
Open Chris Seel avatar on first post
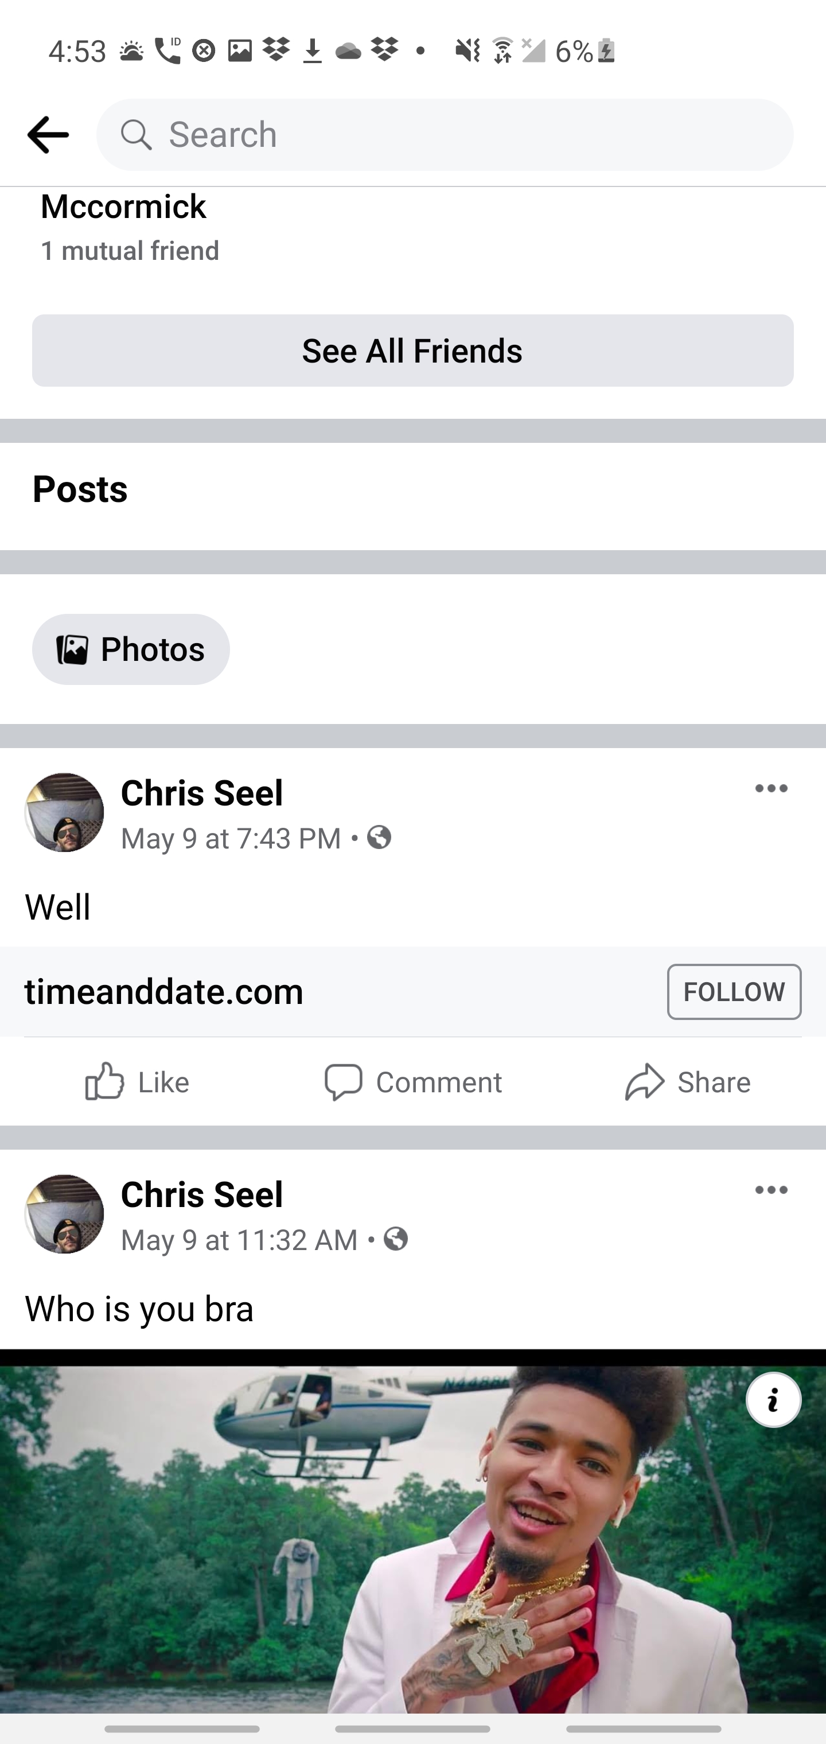[64, 812]
